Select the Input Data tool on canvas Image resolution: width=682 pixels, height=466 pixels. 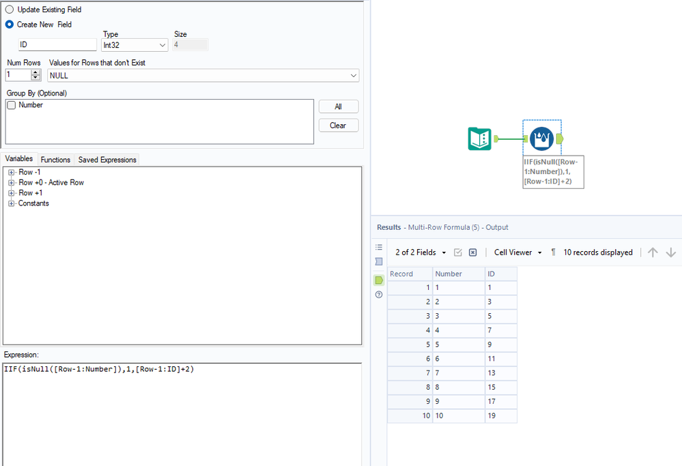[x=479, y=139]
